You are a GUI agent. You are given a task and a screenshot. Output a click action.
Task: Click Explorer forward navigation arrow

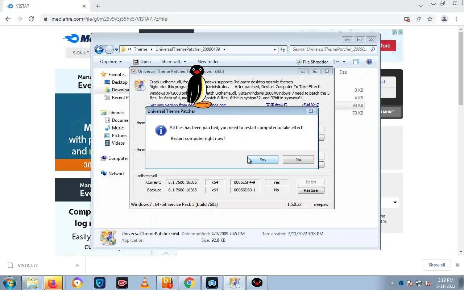(x=109, y=49)
